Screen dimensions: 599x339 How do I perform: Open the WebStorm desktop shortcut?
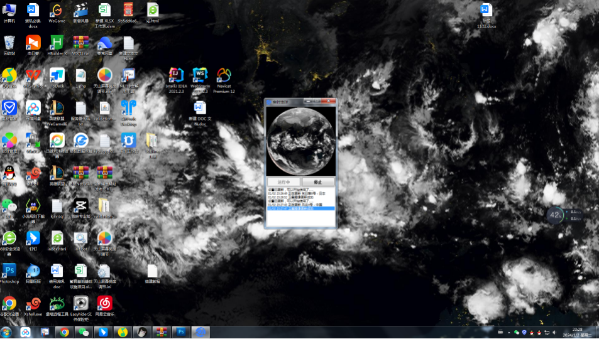(200, 77)
